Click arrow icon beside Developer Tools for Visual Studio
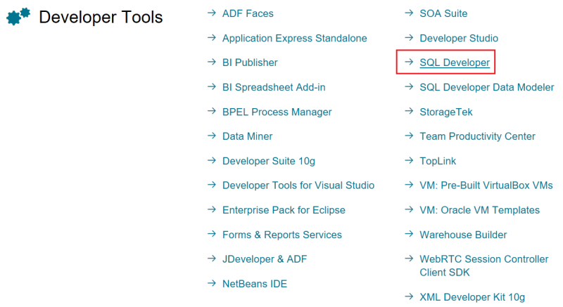 (x=212, y=185)
